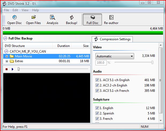Disable the Spanish subpicture checkbox
166x131 pixels.
click(x=97, y=113)
